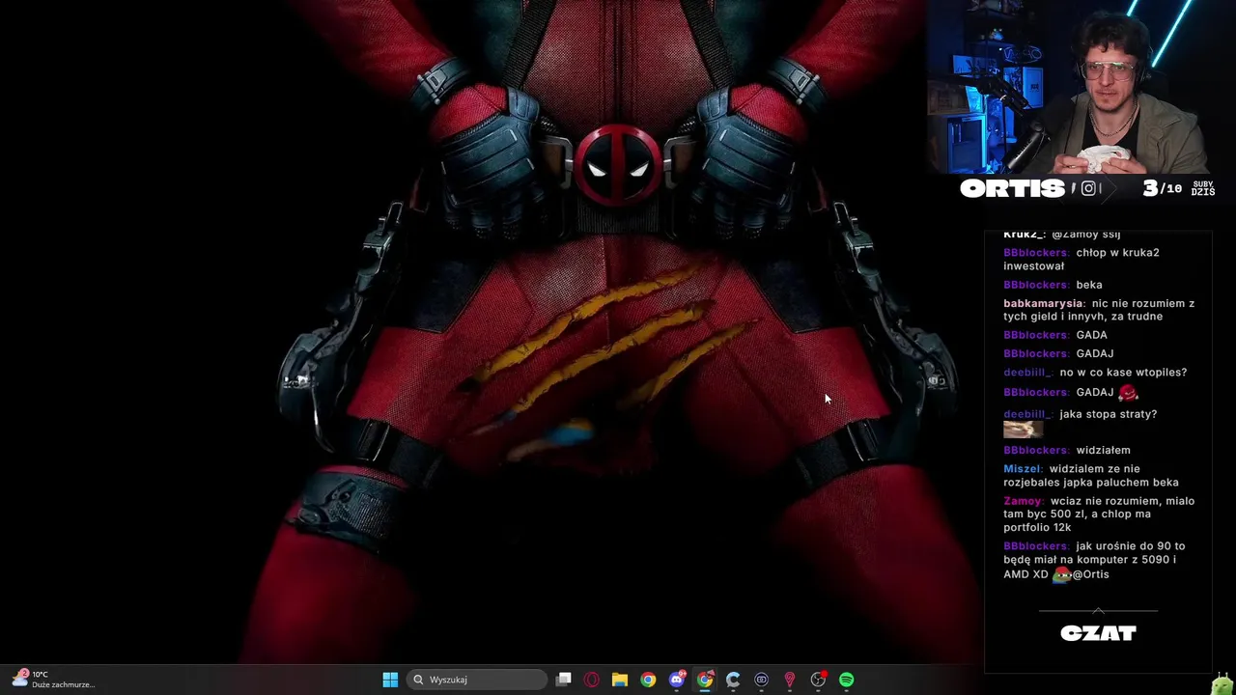1236x695 pixels.
Task: Launch Opera GX from the taskbar
Action: click(592, 680)
